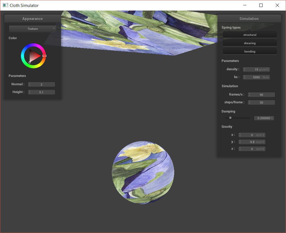Click the Gravity x value field
This screenshot has width=286, height=233.
point(252,135)
